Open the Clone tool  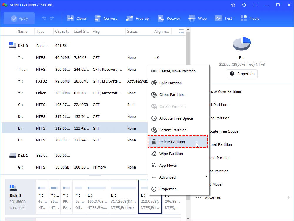tap(76, 18)
